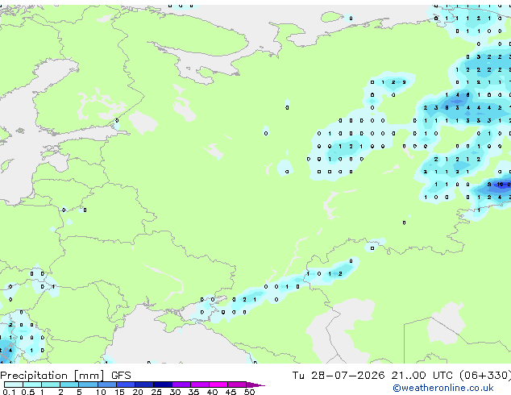
Task: Click the above-50 mm arrow tip of legend
Action: pyautogui.click(x=255, y=385)
